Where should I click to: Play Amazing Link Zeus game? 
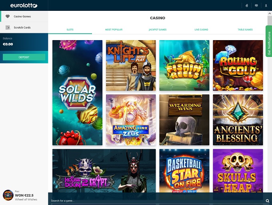pyautogui.click(x=131, y=120)
